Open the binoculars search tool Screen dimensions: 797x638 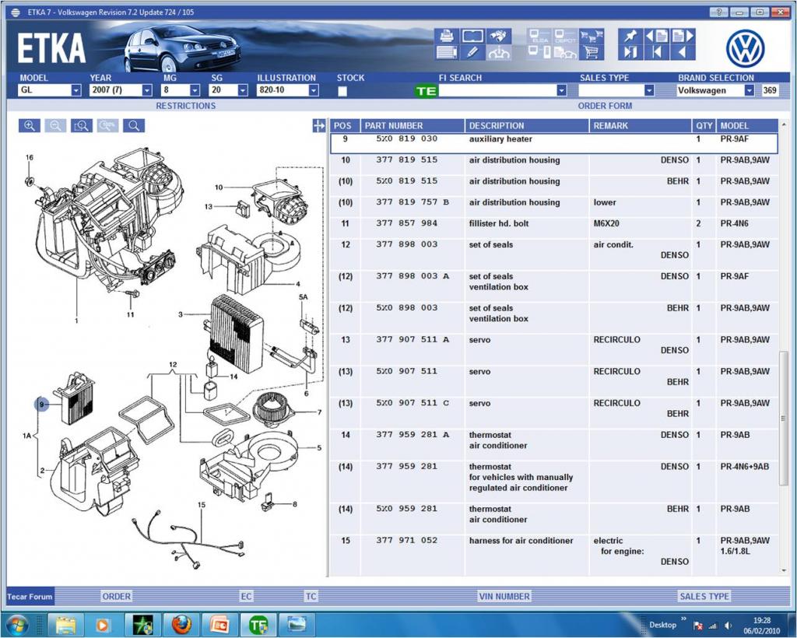point(499,36)
